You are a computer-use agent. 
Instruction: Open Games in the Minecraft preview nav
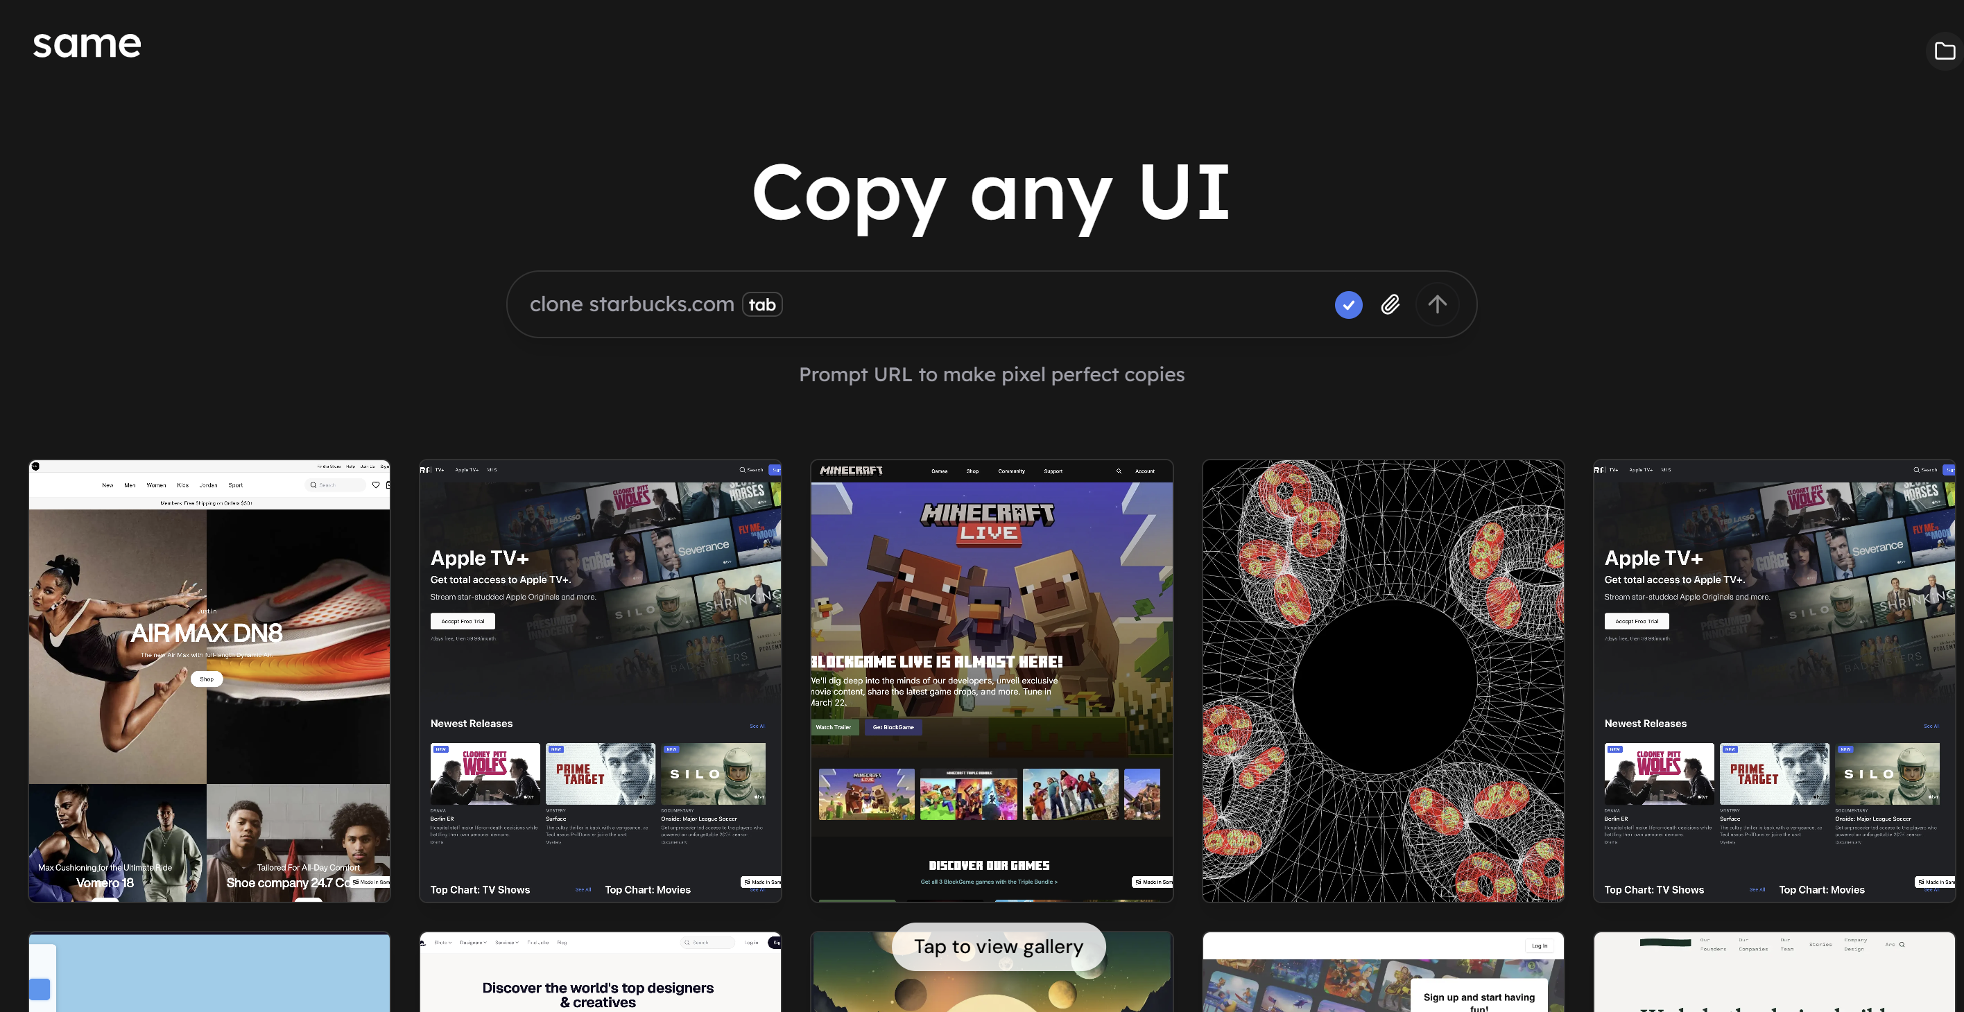coord(939,471)
